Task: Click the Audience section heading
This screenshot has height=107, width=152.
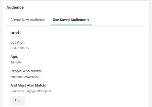Action: tap(15, 7)
